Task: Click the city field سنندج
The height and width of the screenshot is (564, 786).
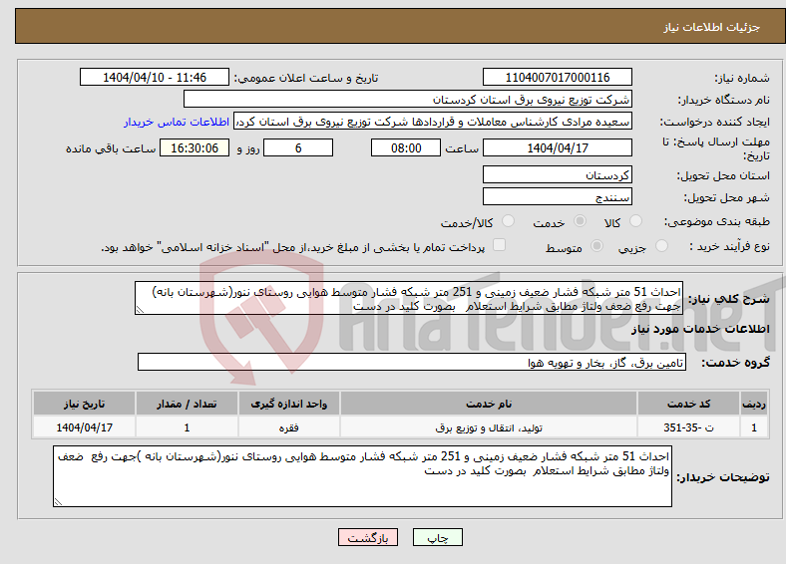Action: click(x=557, y=196)
